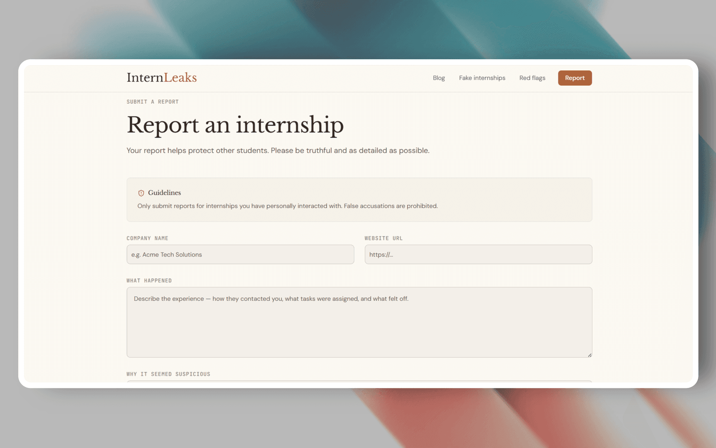Focus the Company Name input field
This screenshot has height=448, width=716.
tap(240, 254)
